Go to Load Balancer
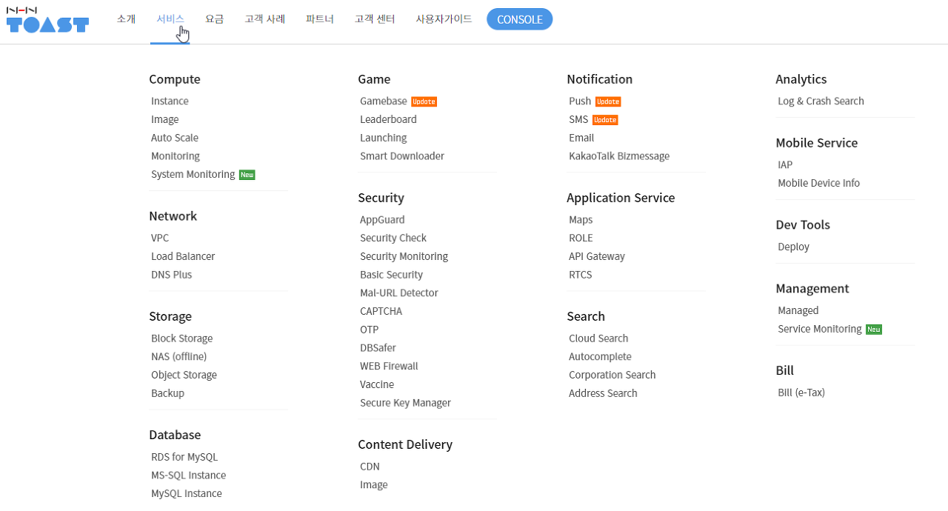 (183, 257)
